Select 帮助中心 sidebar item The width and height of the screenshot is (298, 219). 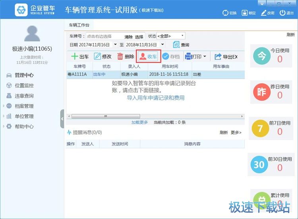[24, 127]
